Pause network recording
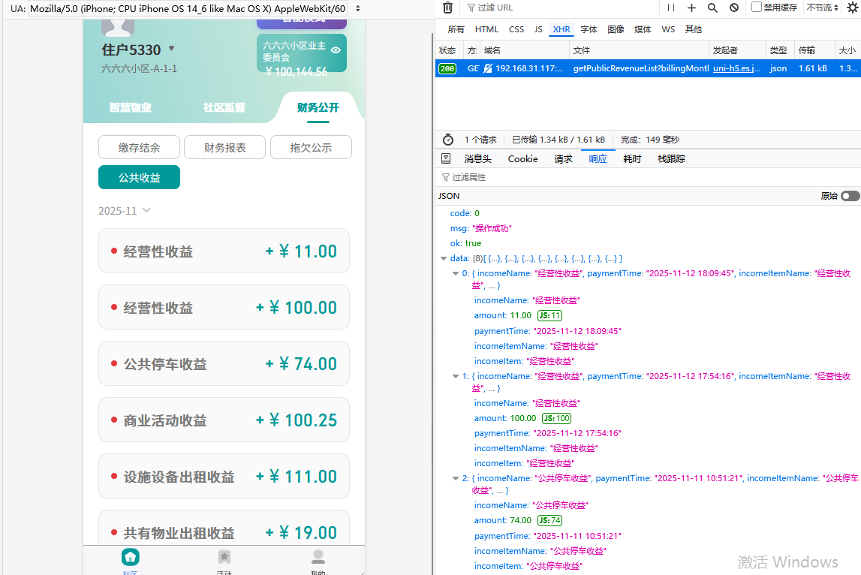The image size is (861, 575). point(671,8)
